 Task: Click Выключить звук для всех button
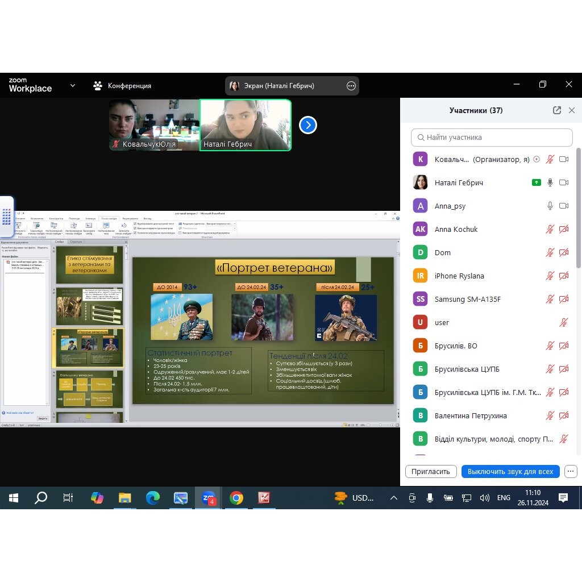pos(510,471)
